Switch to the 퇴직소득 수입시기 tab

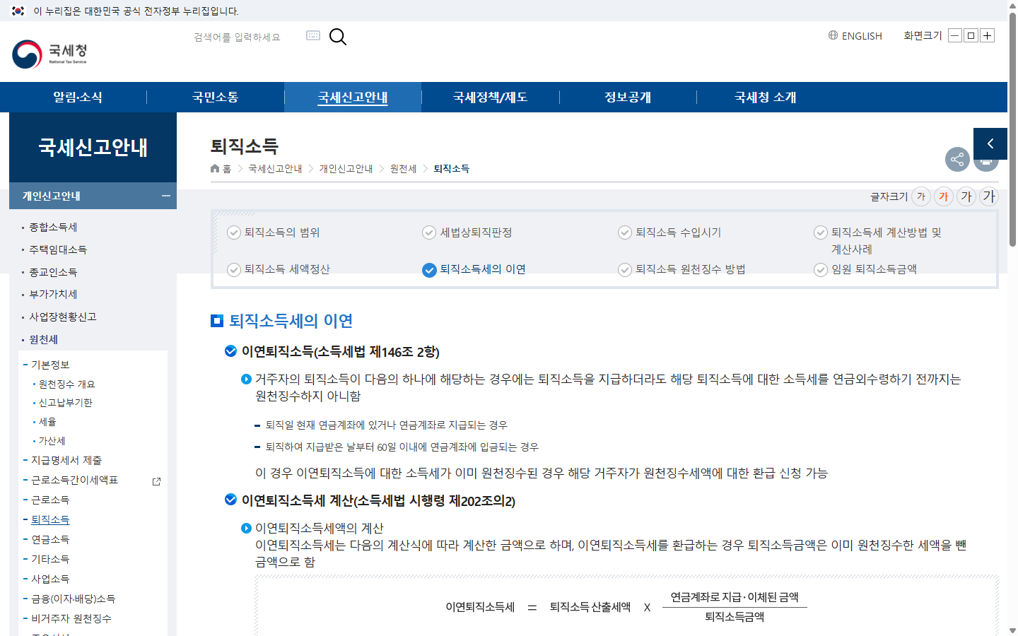point(669,232)
